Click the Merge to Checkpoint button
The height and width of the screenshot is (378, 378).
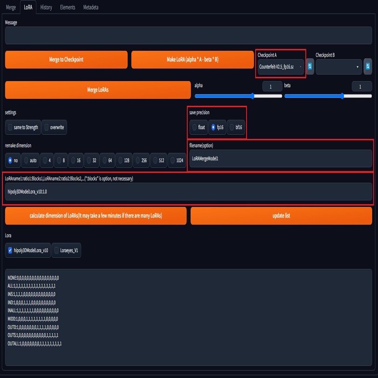pyautogui.click(x=66, y=60)
